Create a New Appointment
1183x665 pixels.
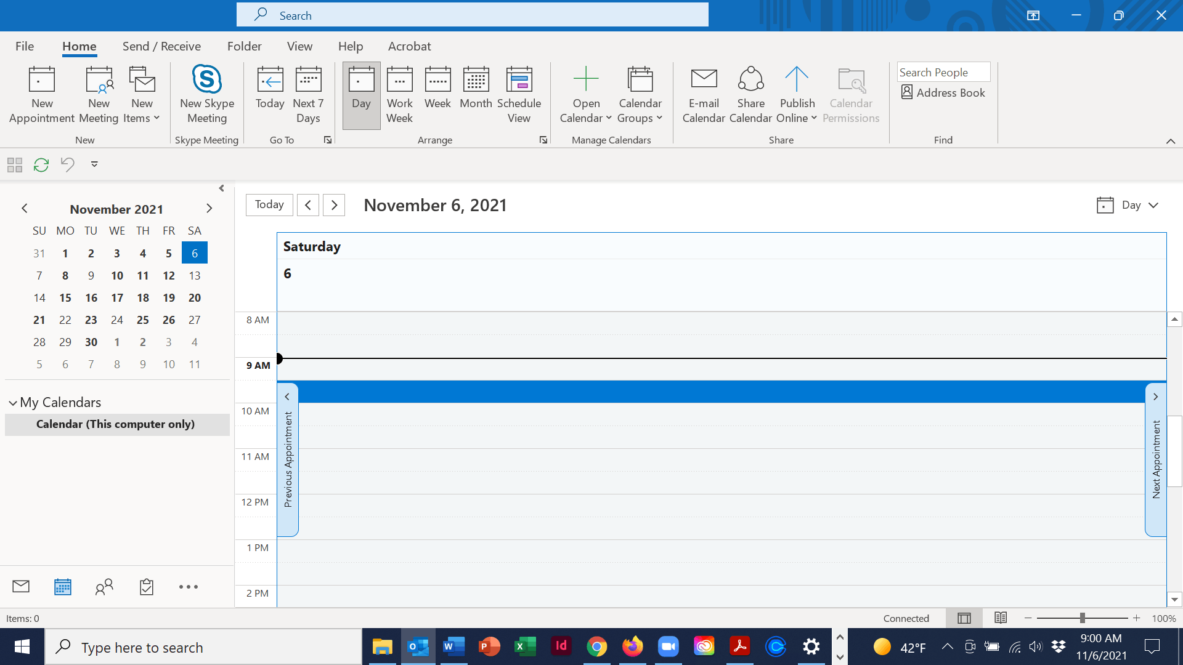(x=42, y=95)
